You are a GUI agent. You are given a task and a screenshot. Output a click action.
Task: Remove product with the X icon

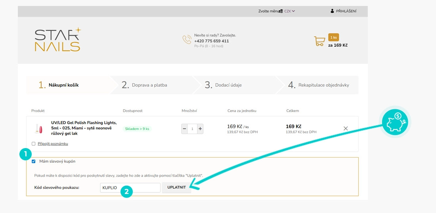click(x=346, y=128)
